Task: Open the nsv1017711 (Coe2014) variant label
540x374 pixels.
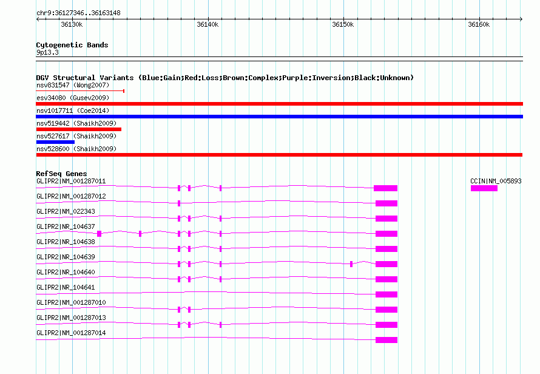Action: pos(73,110)
